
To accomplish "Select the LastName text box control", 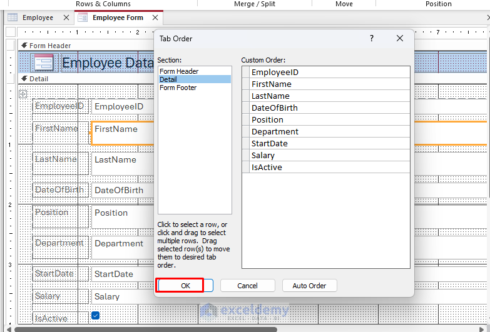I will pos(123,163).
